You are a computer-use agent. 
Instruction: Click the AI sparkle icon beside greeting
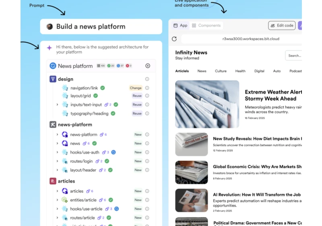49,48
